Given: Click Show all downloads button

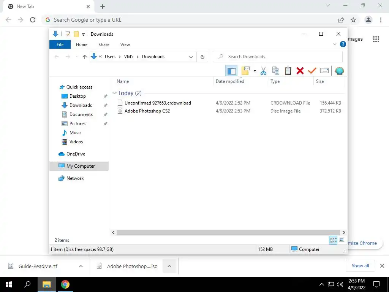Looking at the screenshot, I should coord(360,266).
